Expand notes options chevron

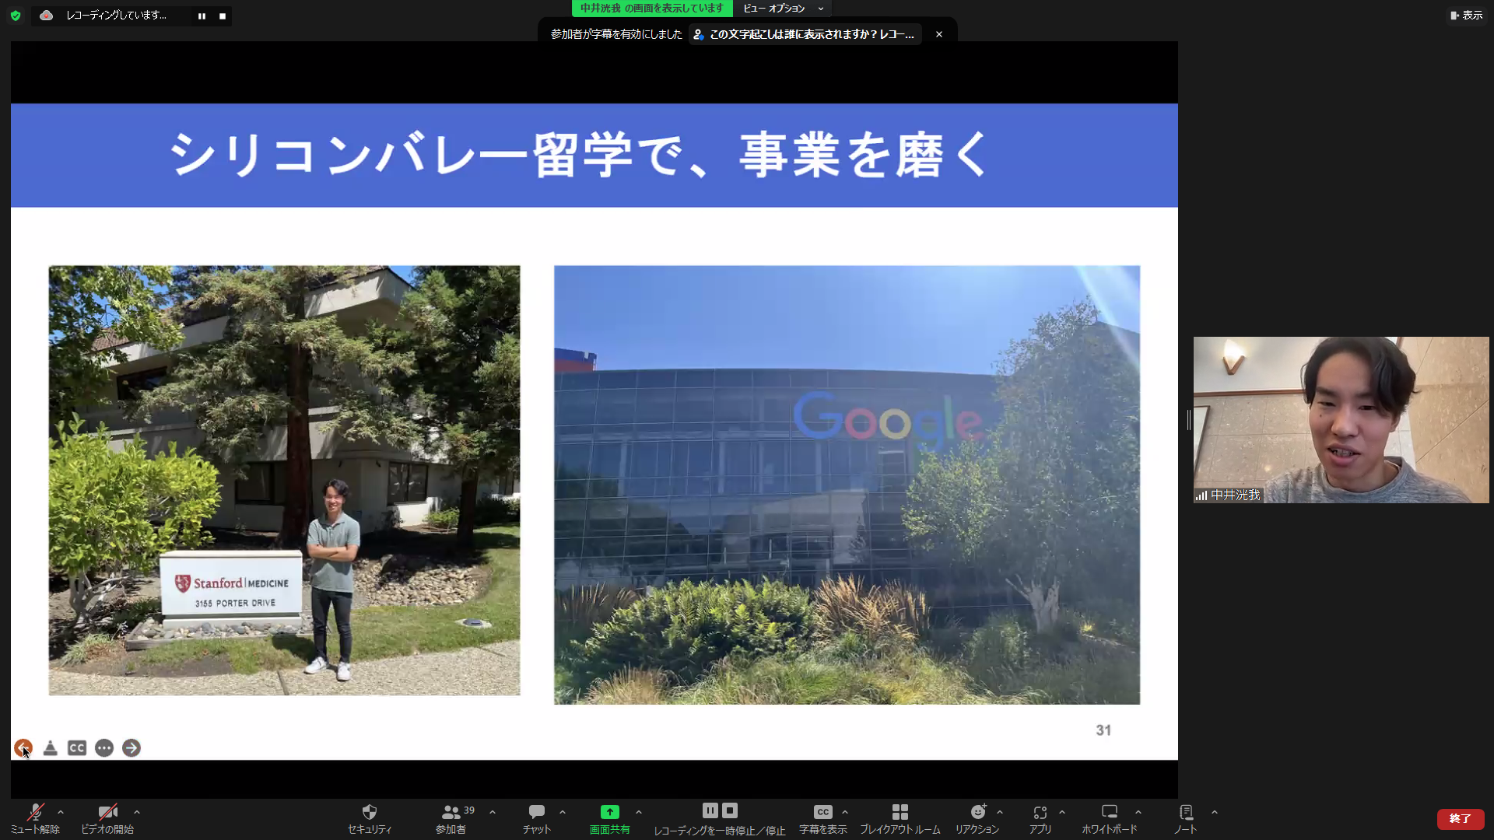(1215, 812)
